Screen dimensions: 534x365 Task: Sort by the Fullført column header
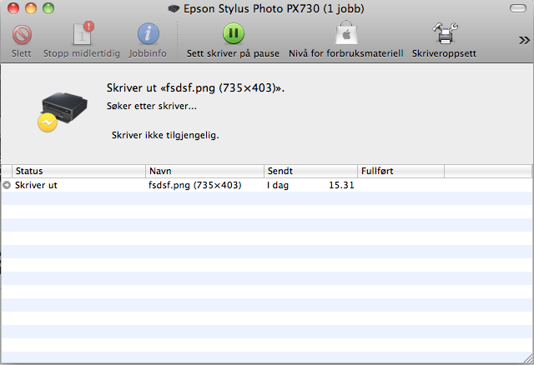(400, 171)
